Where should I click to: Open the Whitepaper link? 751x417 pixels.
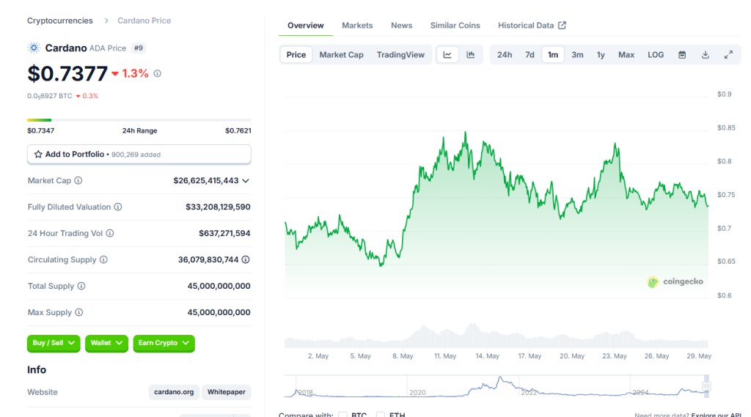click(x=226, y=392)
